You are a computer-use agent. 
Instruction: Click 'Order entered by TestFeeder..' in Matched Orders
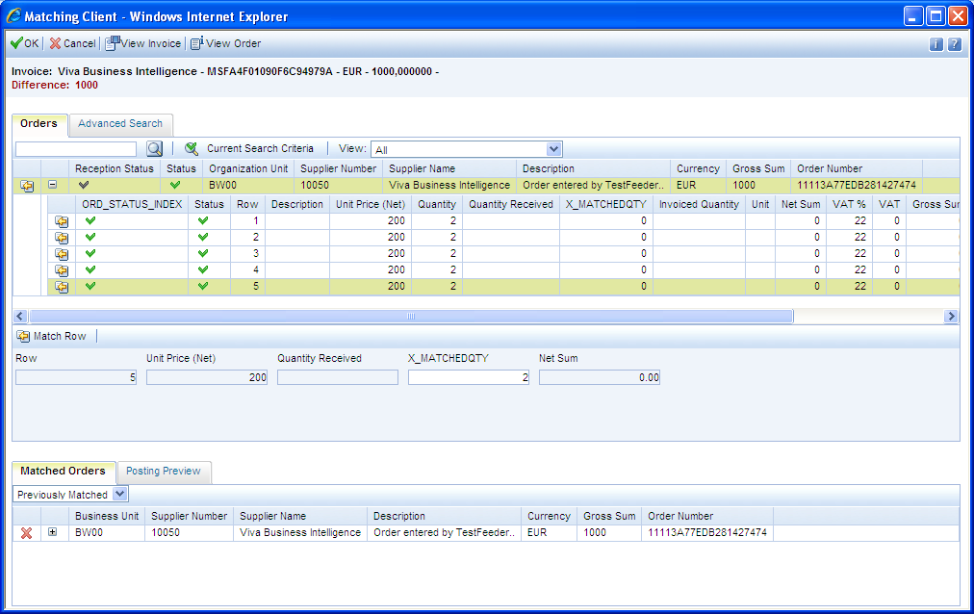point(444,532)
